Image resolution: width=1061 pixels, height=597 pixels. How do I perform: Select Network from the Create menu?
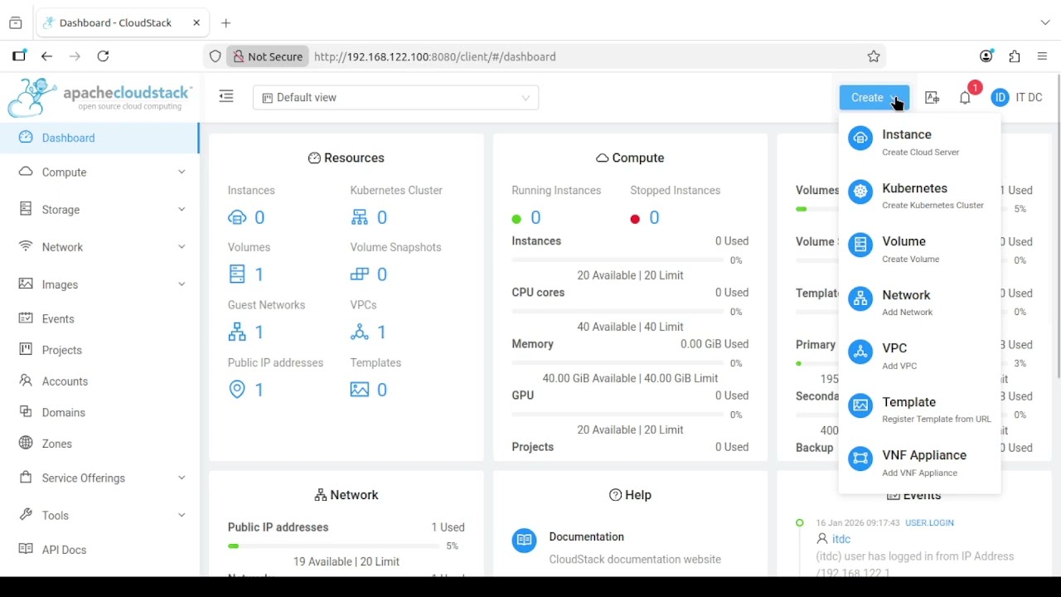[919, 303]
